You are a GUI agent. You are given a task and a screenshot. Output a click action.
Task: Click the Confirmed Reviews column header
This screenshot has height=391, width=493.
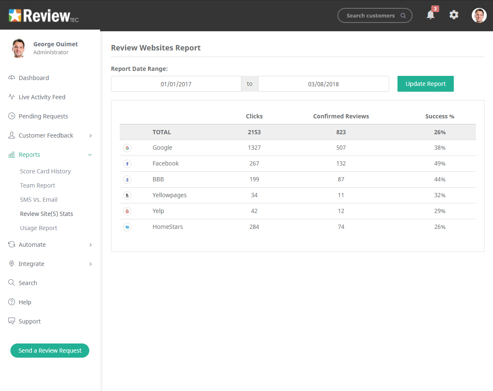341,116
